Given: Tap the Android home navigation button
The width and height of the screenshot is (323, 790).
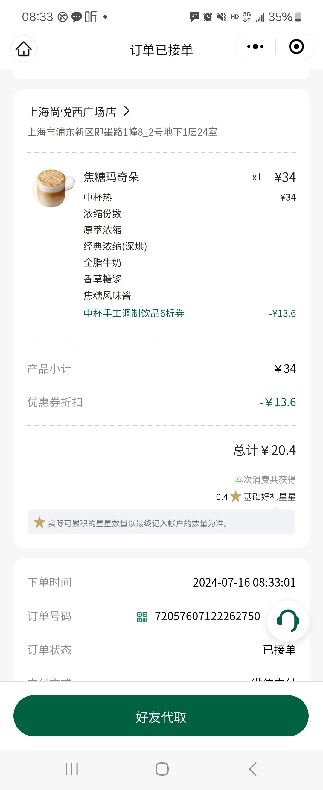Looking at the screenshot, I should (162, 769).
